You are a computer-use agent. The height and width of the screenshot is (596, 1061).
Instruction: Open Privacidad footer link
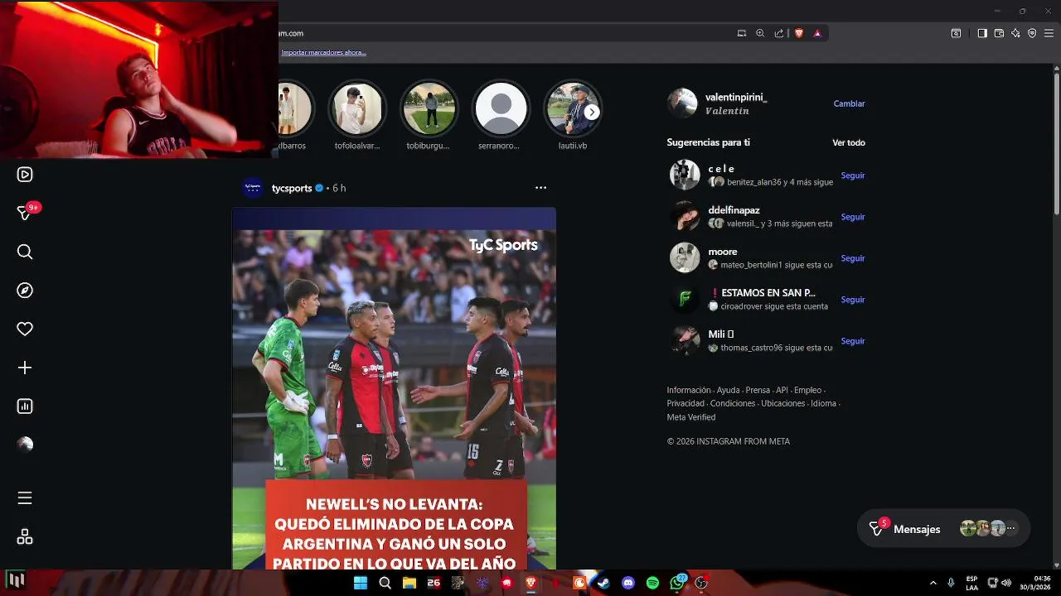click(686, 403)
